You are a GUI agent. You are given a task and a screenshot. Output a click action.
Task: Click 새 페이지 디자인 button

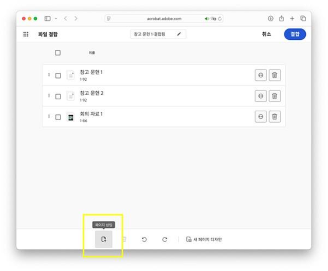click(204, 239)
